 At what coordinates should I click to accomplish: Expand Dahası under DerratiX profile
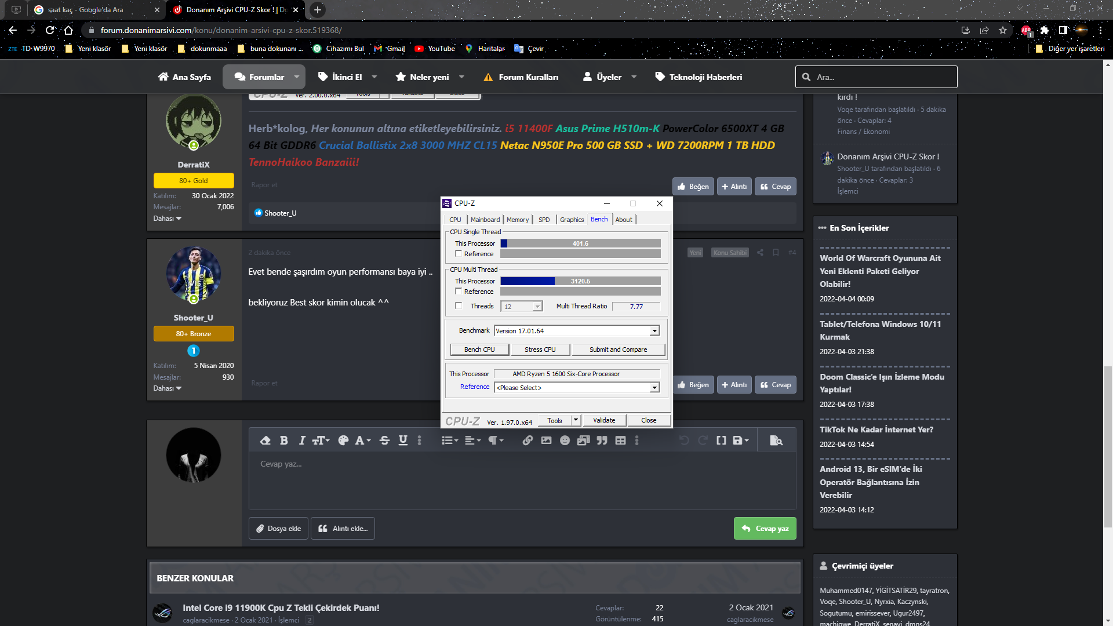[168, 219]
